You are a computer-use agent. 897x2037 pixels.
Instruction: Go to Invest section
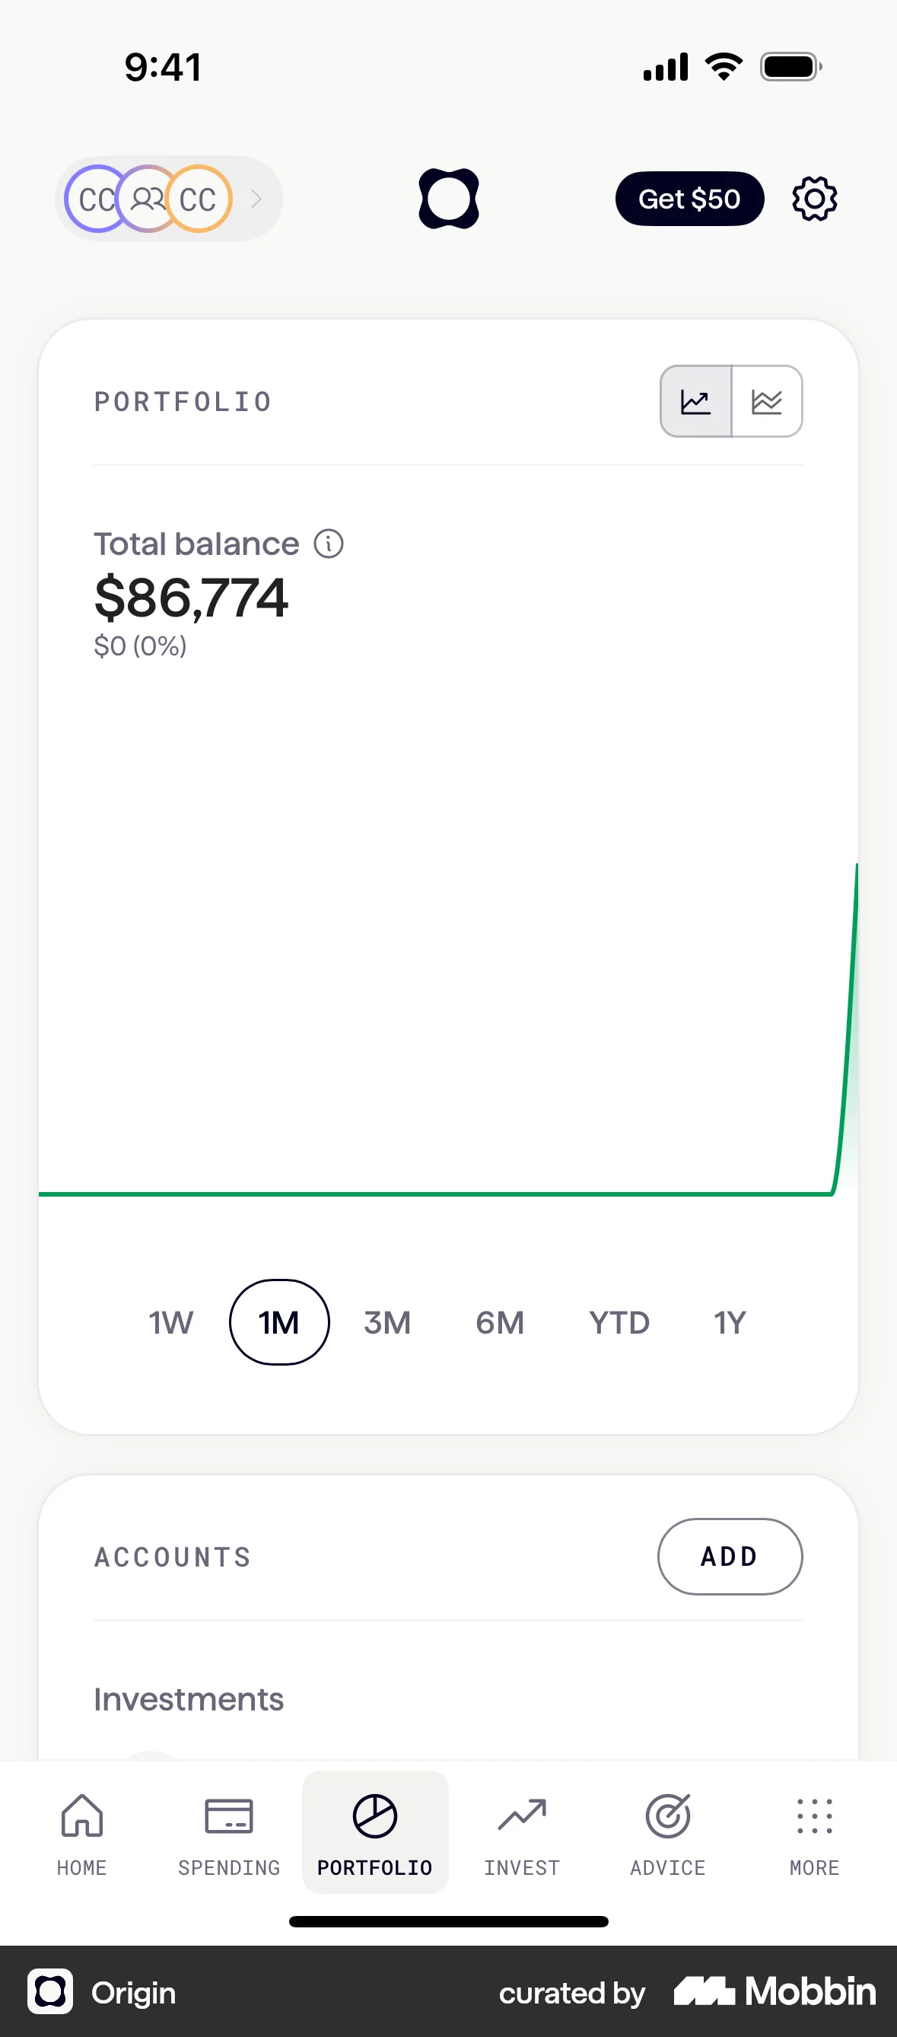coord(522,1831)
